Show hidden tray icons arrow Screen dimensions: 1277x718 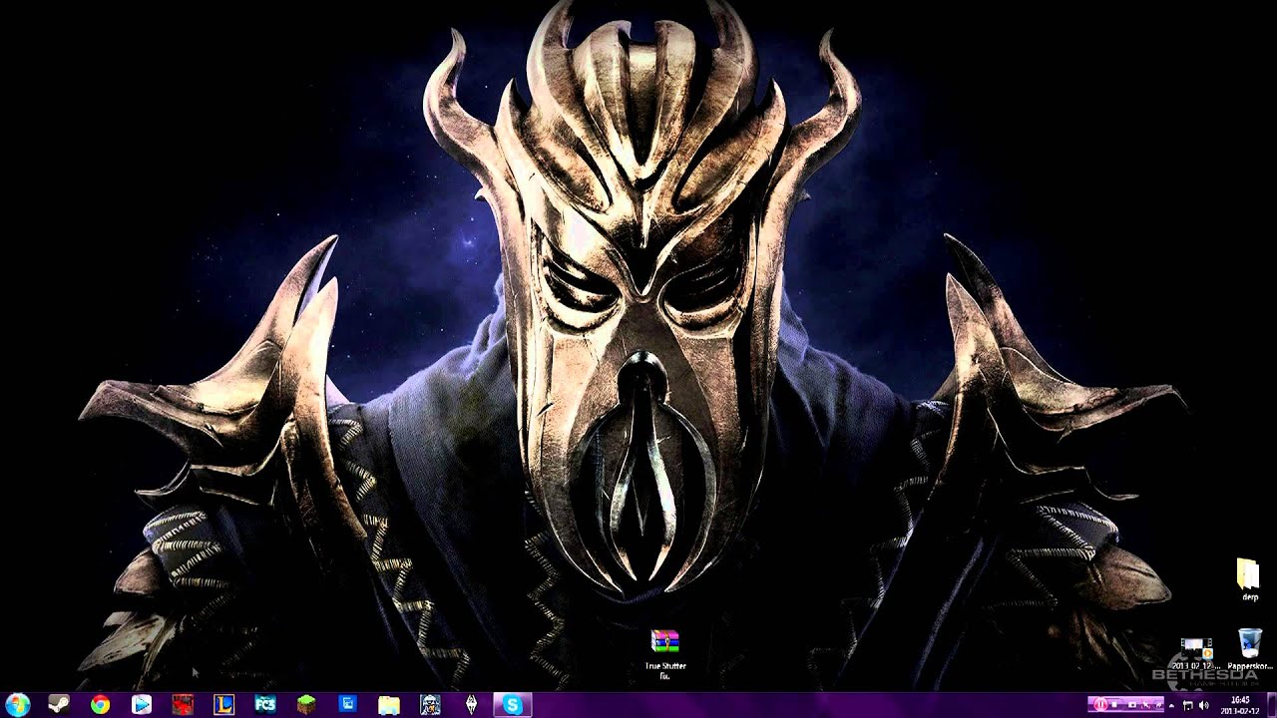point(1171,706)
